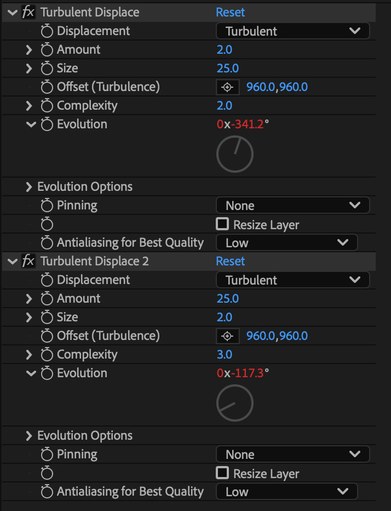
Task: Toggle fx switch for Turbulent Displace effect
Action: [x=28, y=13]
